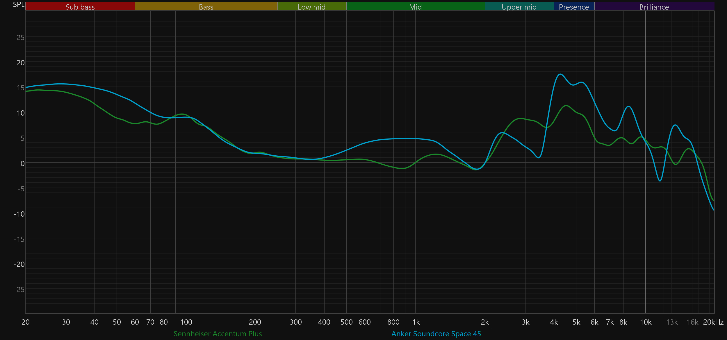Select the Low mid band label
This screenshot has height=340, width=727.
coord(311,7)
